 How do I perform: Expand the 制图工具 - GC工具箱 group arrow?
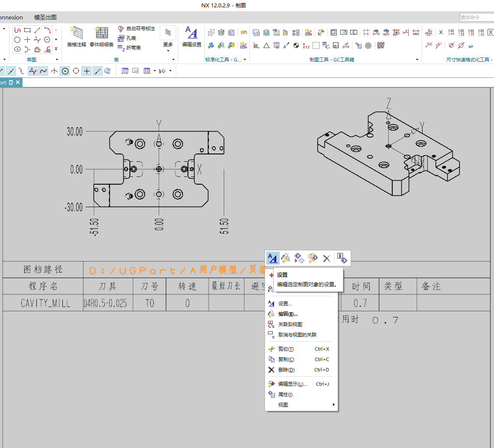[x=417, y=60]
